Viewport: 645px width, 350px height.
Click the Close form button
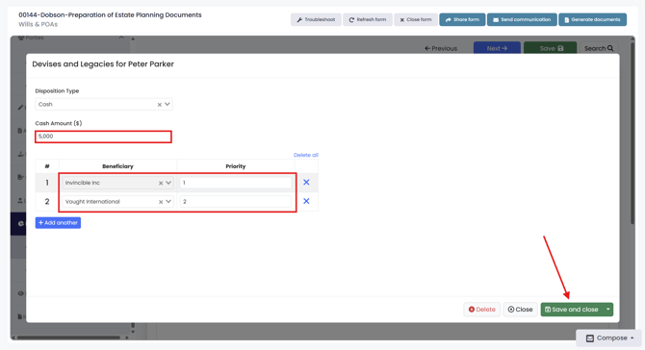pyautogui.click(x=416, y=20)
